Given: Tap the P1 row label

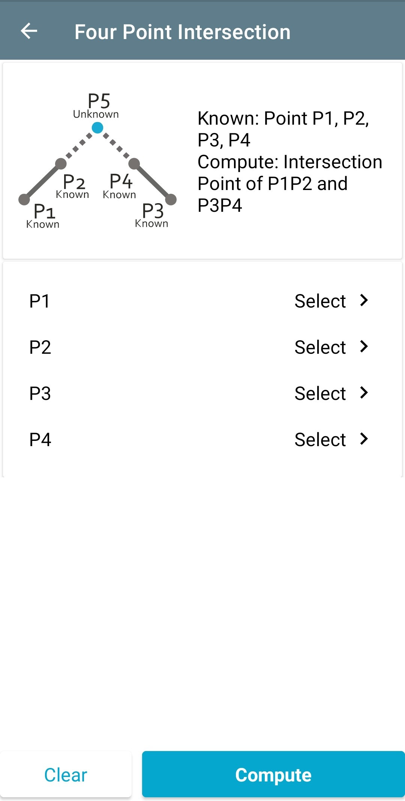Looking at the screenshot, I should pos(39,301).
